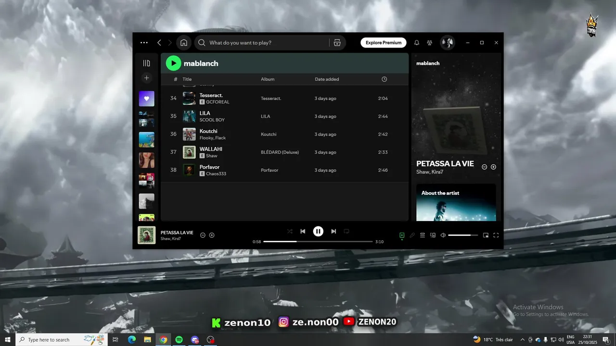The width and height of the screenshot is (616, 346).
Task: Open the fourth sidebar playlist thumbnail with face
Action: (147, 160)
